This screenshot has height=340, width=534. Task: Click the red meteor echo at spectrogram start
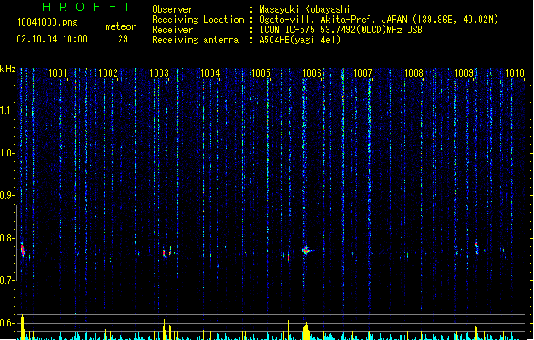pyautogui.click(x=22, y=250)
